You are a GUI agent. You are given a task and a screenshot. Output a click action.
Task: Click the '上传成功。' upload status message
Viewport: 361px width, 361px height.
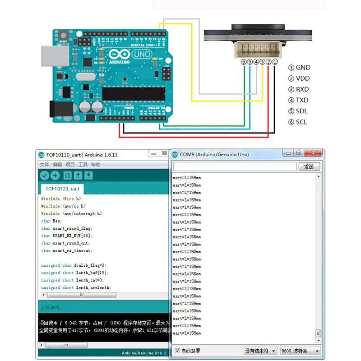point(51,308)
